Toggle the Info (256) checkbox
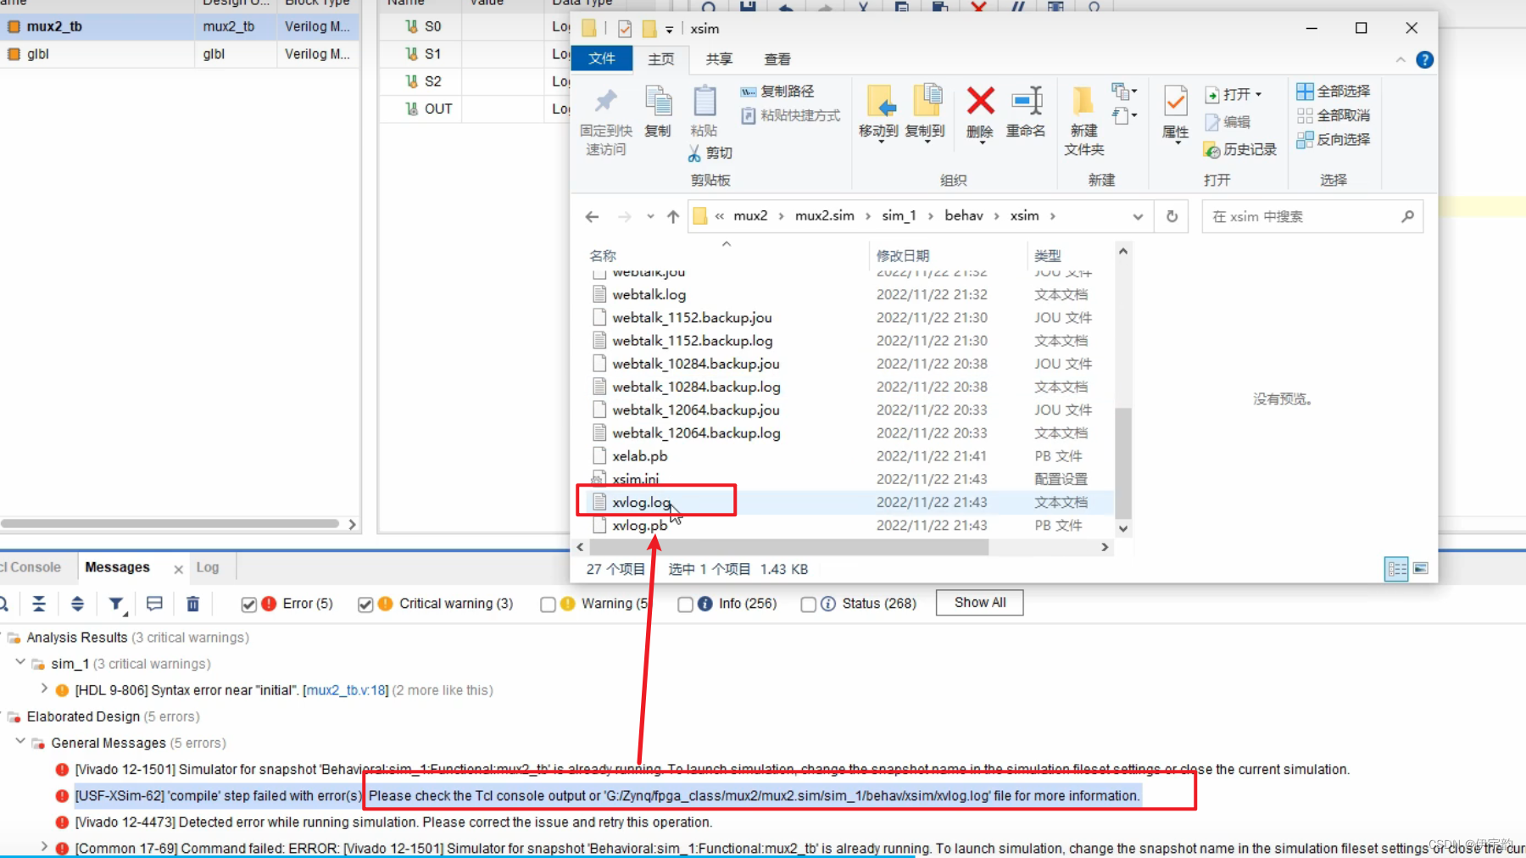 click(685, 604)
